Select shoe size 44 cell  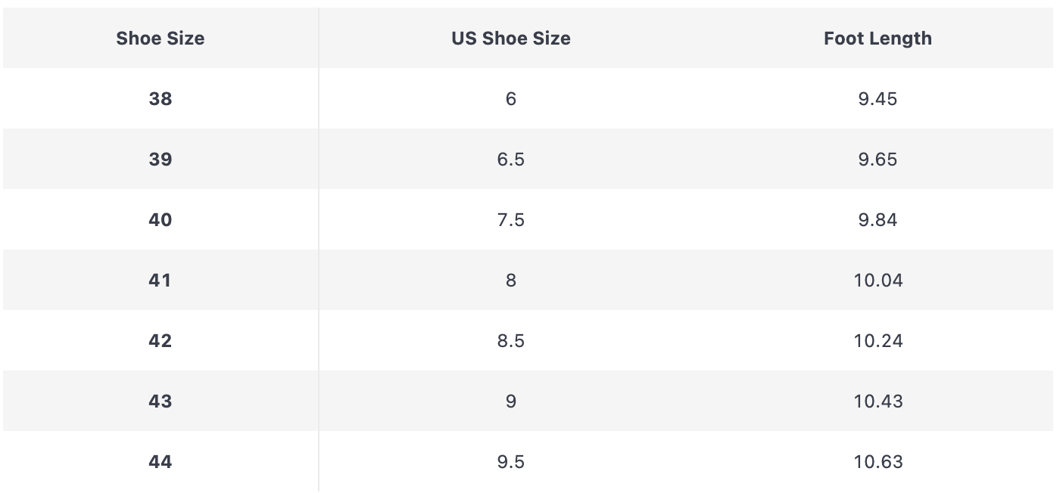click(x=161, y=462)
